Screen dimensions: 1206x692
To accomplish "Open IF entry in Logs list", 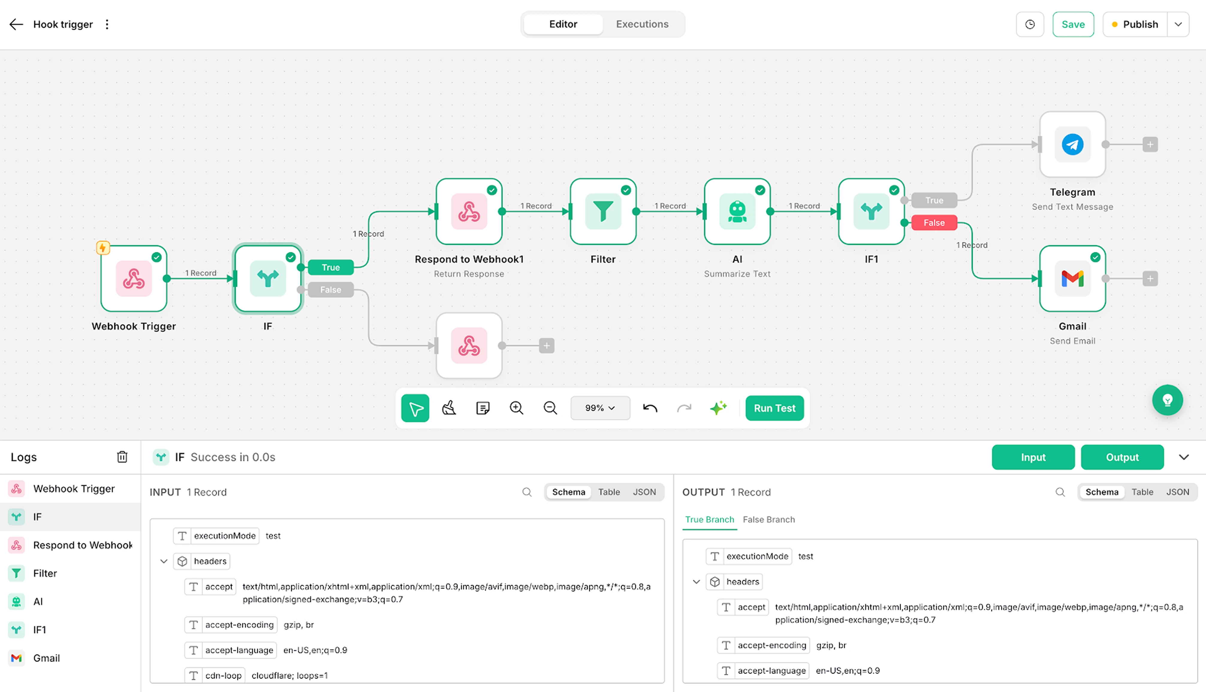I will point(70,517).
